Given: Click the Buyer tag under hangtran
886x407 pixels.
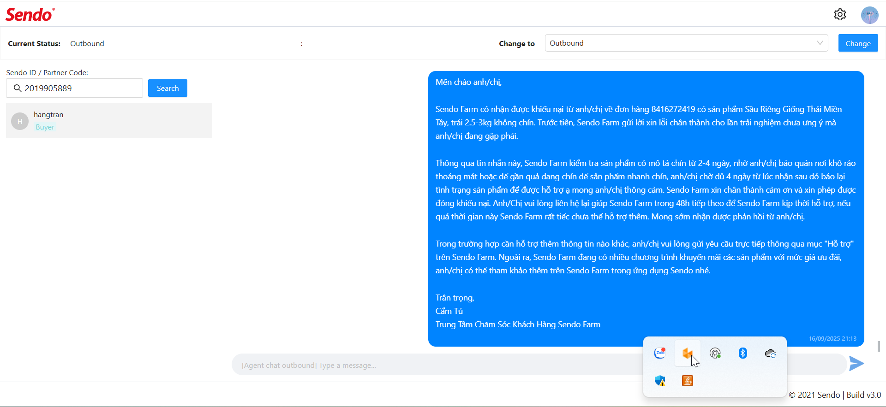Looking at the screenshot, I should [45, 127].
